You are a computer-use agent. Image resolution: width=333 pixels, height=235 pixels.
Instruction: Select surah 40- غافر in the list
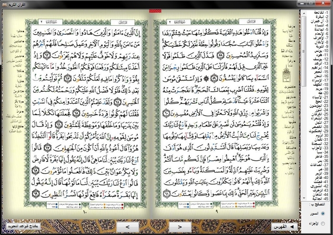pyautogui.click(x=322, y=177)
